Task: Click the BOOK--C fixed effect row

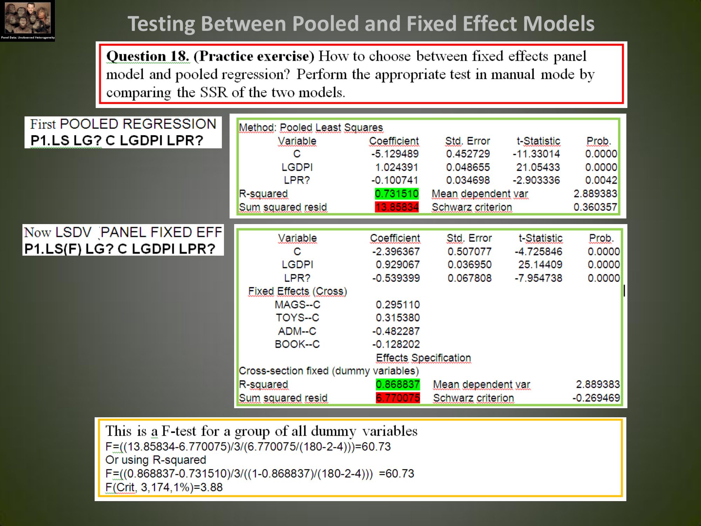Action: pyautogui.click(x=297, y=344)
